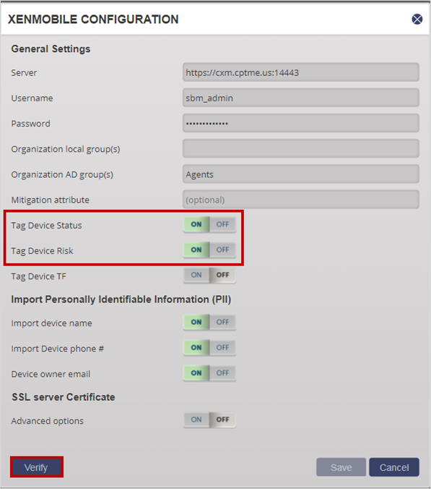Switch Tag Device Risk to OFF
This screenshot has height=489, width=431.
point(223,250)
